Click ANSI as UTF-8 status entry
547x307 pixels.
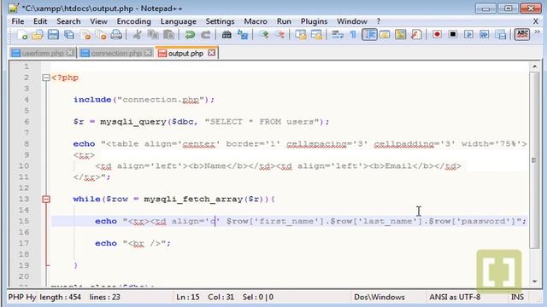455,297
